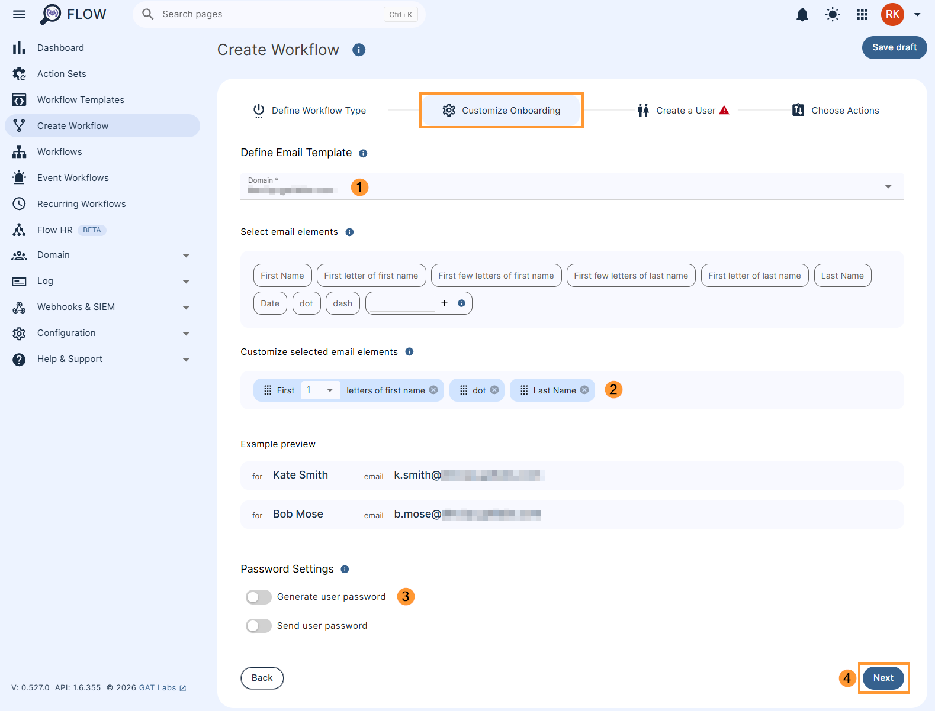The height and width of the screenshot is (711, 935).
Task: Open the apps grid launcher
Action: pyautogui.click(x=862, y=14)
